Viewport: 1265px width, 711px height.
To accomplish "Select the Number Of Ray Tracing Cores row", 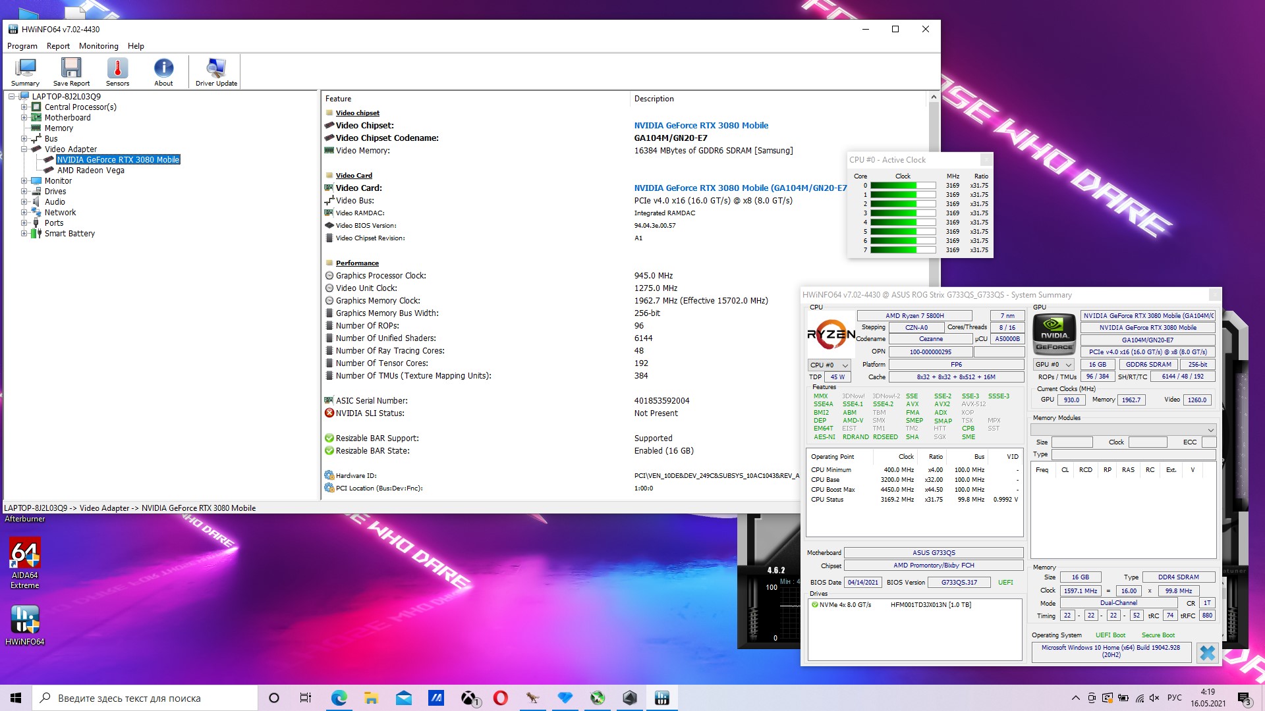I will click(x=563, y=351).
